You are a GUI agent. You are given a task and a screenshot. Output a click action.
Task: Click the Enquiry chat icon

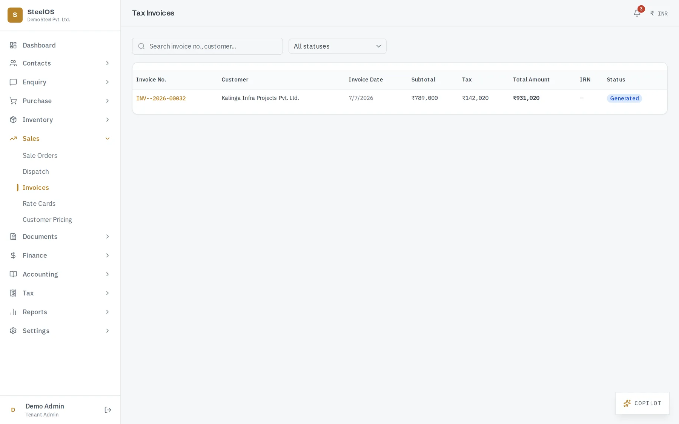click(x=13, y=82)
